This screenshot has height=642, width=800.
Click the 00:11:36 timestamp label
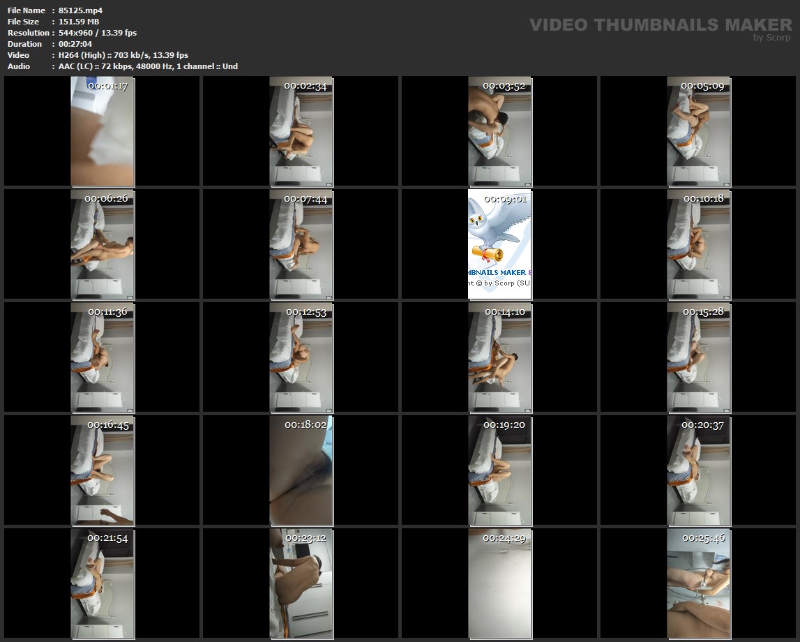pos(107,311)
